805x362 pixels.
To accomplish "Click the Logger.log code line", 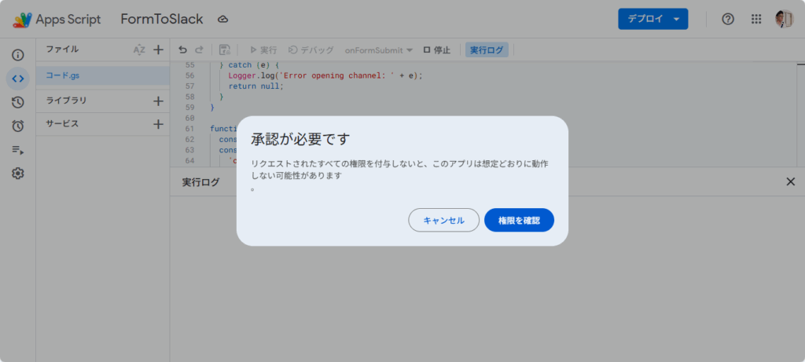I will [325, 75].
